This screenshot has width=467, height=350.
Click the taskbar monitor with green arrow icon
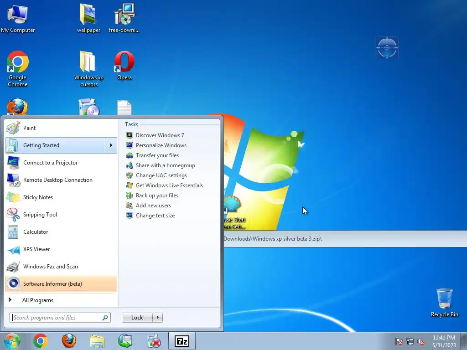tap(125, 341)
